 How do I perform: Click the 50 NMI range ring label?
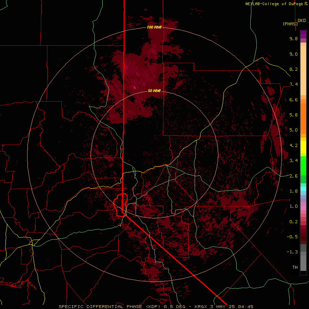click(154, 91)
